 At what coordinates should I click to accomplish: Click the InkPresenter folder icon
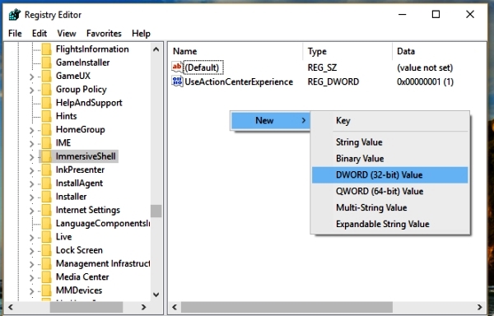click(x=46, y=170)
